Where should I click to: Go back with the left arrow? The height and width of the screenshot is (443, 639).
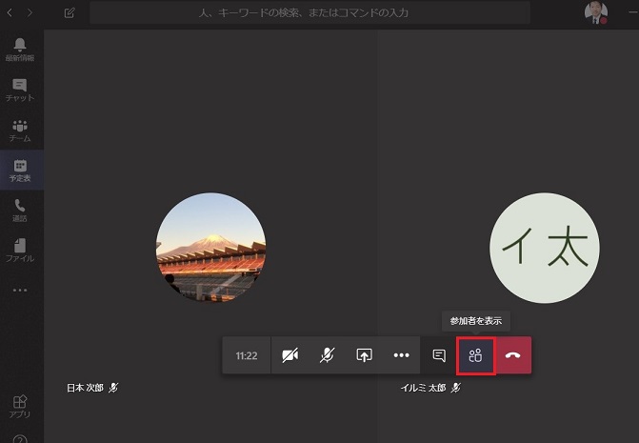click(x=10, y=13)
